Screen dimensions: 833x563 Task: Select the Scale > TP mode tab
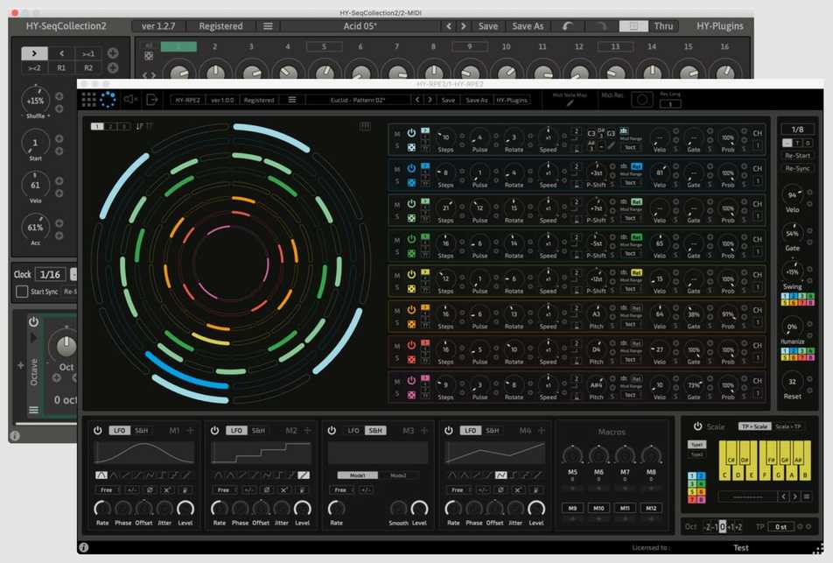787,426
